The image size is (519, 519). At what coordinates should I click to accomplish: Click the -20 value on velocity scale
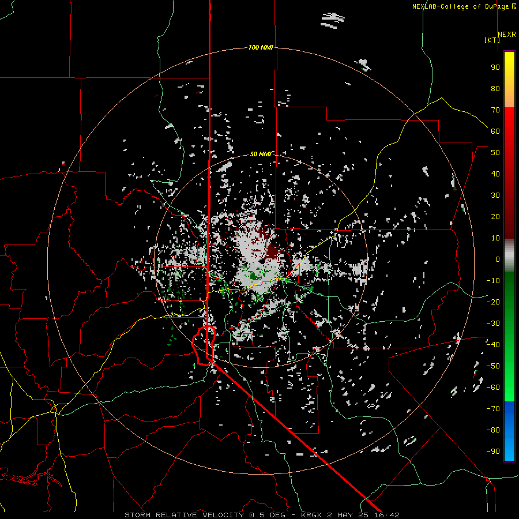(x=493, y=302)
